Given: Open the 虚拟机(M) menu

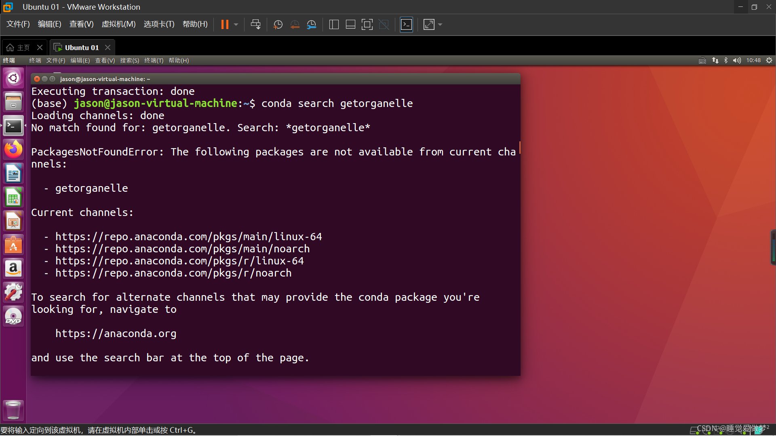Looking at the screenshot, I should click(x=118, y=24).
